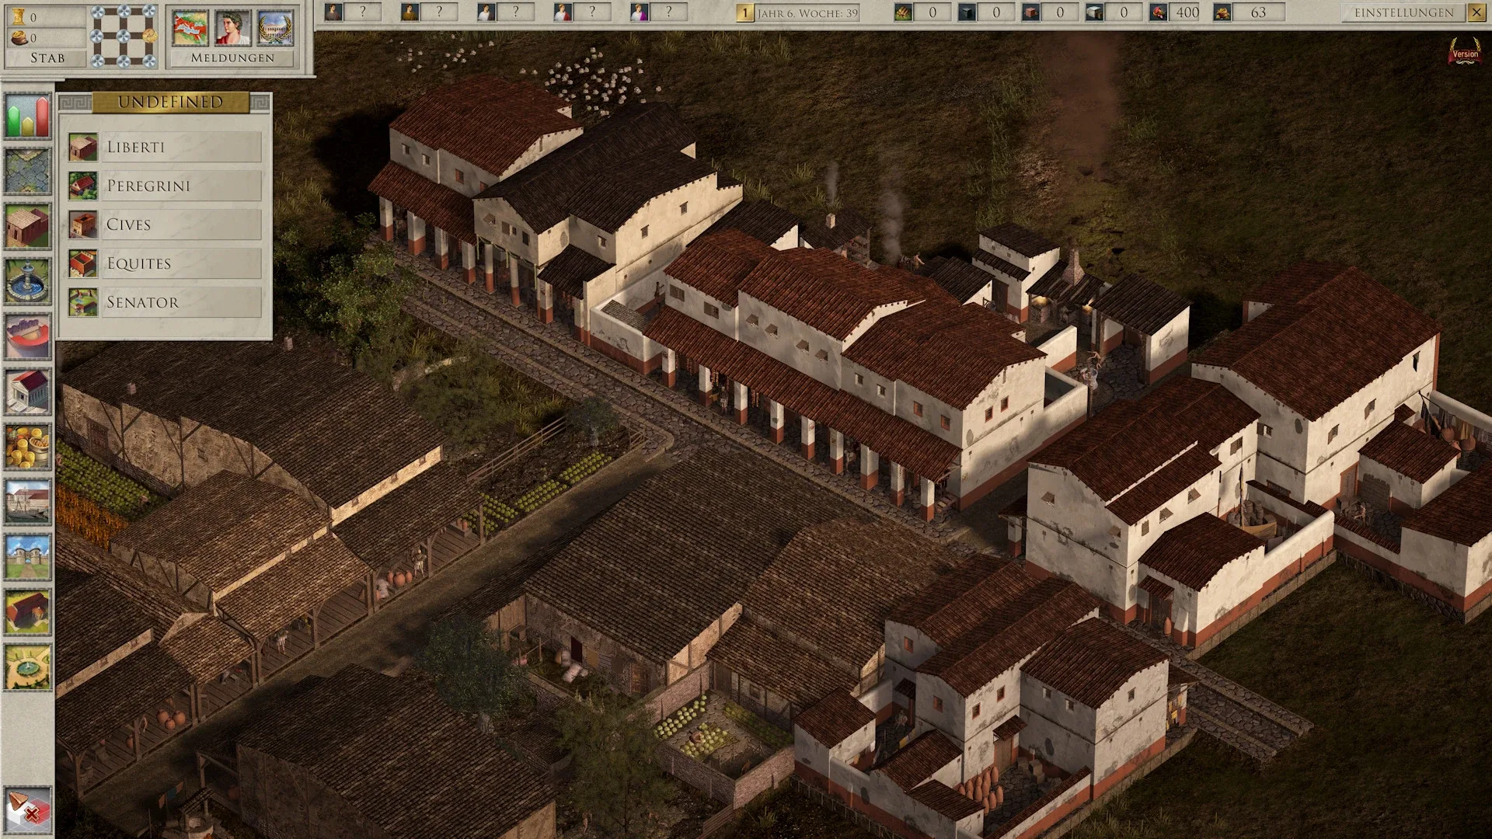The width and height of the screenshot is (1492, 839).
Task: Choose Liberti housing from the list
Action: coord(182,147)
